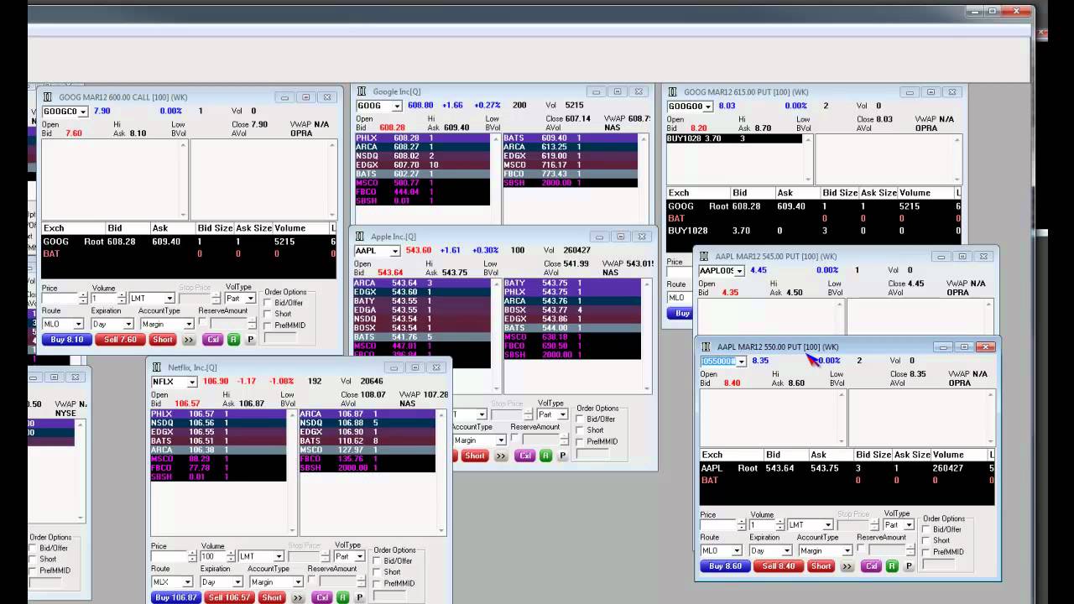Select the ARCA 543.64 bid row in Apple Inc. window
1074x604 pixels.
(422, 283)
